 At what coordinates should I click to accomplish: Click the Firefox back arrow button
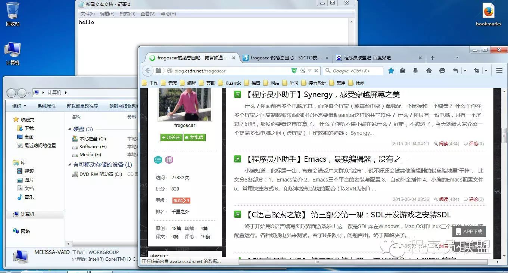click(148, 71)
